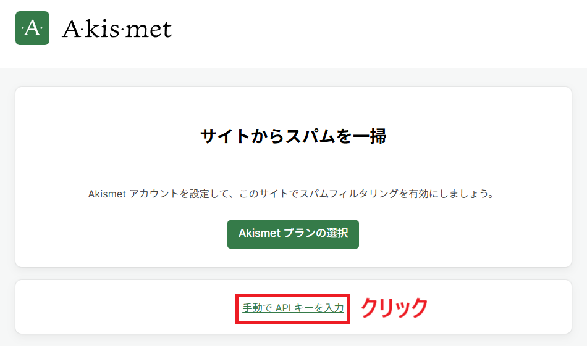Open the "手動で API キーを入力" link
The image size is (587, 346).
(x=293, y=308)
